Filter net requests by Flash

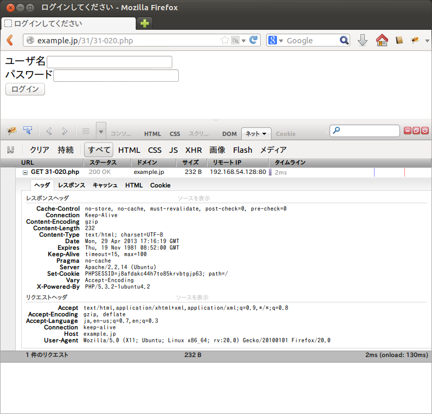242,150
